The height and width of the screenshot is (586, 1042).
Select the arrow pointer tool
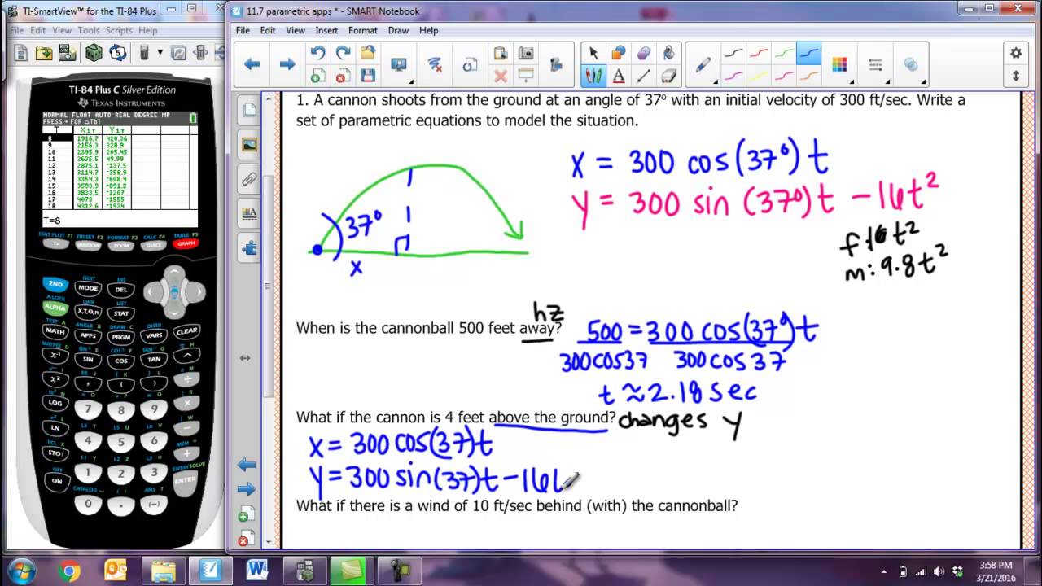click(x=593, y=54)
